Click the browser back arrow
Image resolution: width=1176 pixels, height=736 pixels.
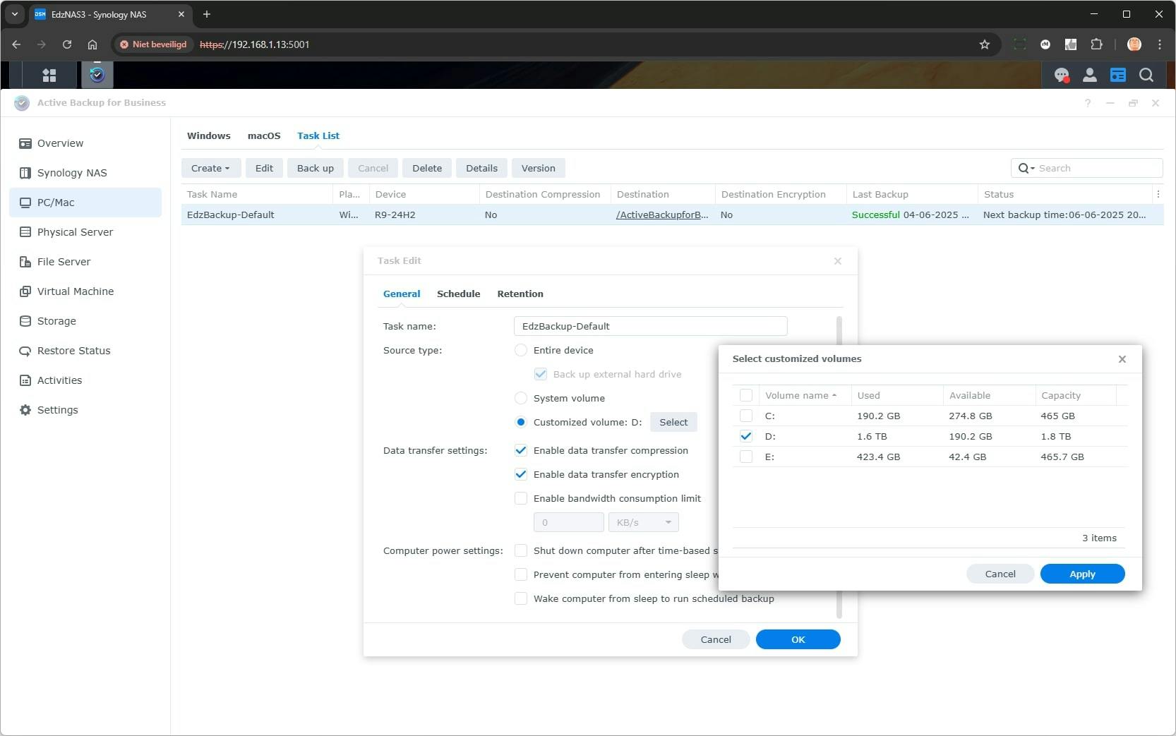[16, 44]
